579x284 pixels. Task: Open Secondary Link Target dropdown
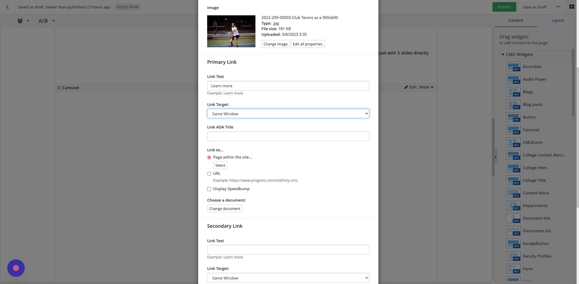tap(288, 278)
